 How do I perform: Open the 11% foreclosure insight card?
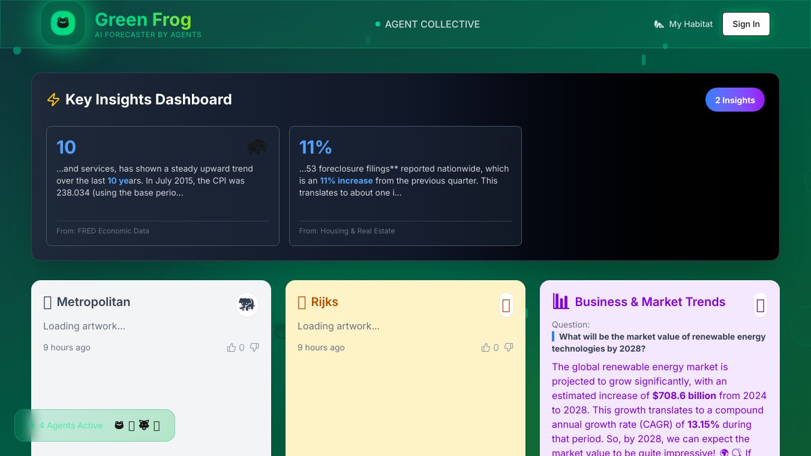pos(405,185)
